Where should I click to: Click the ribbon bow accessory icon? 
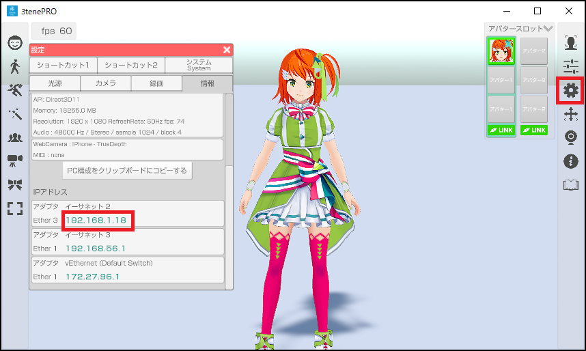click(x=15, y=184)
